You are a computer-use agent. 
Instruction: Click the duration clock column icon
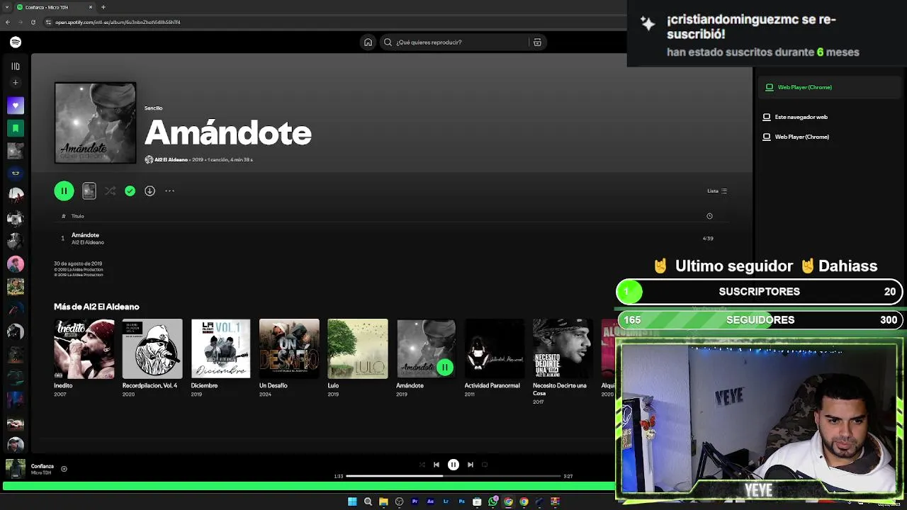coord(709,216)
